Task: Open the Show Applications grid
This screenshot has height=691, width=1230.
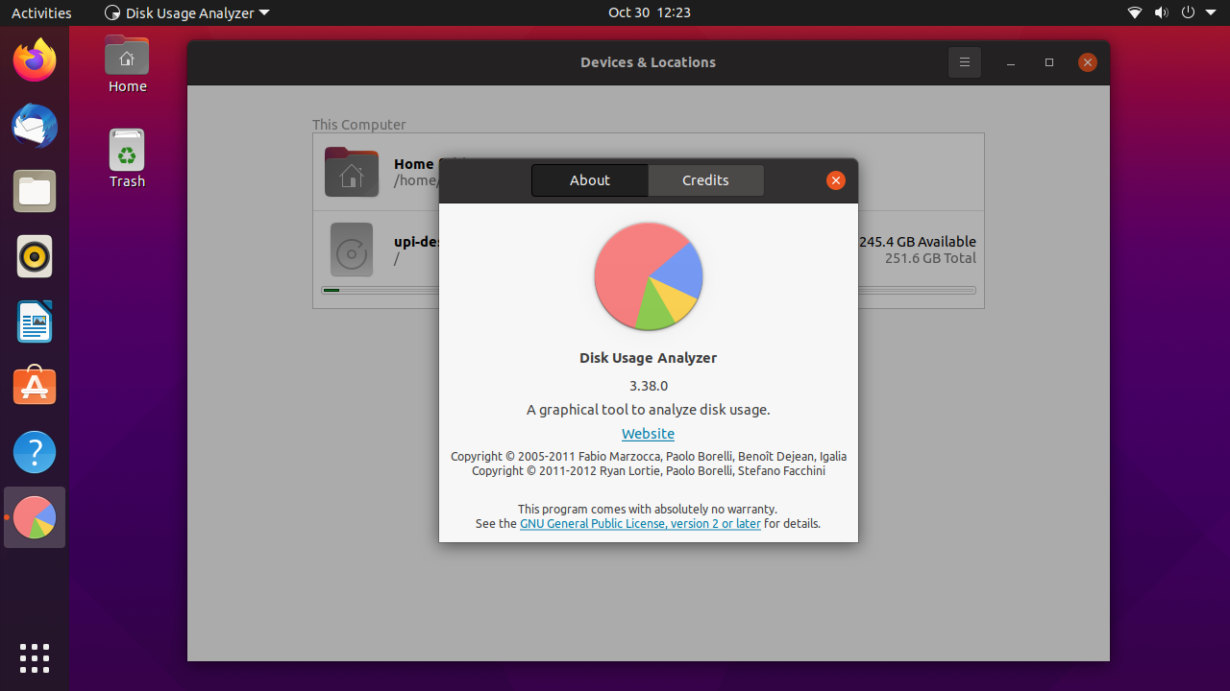Action: coord(35,658)
